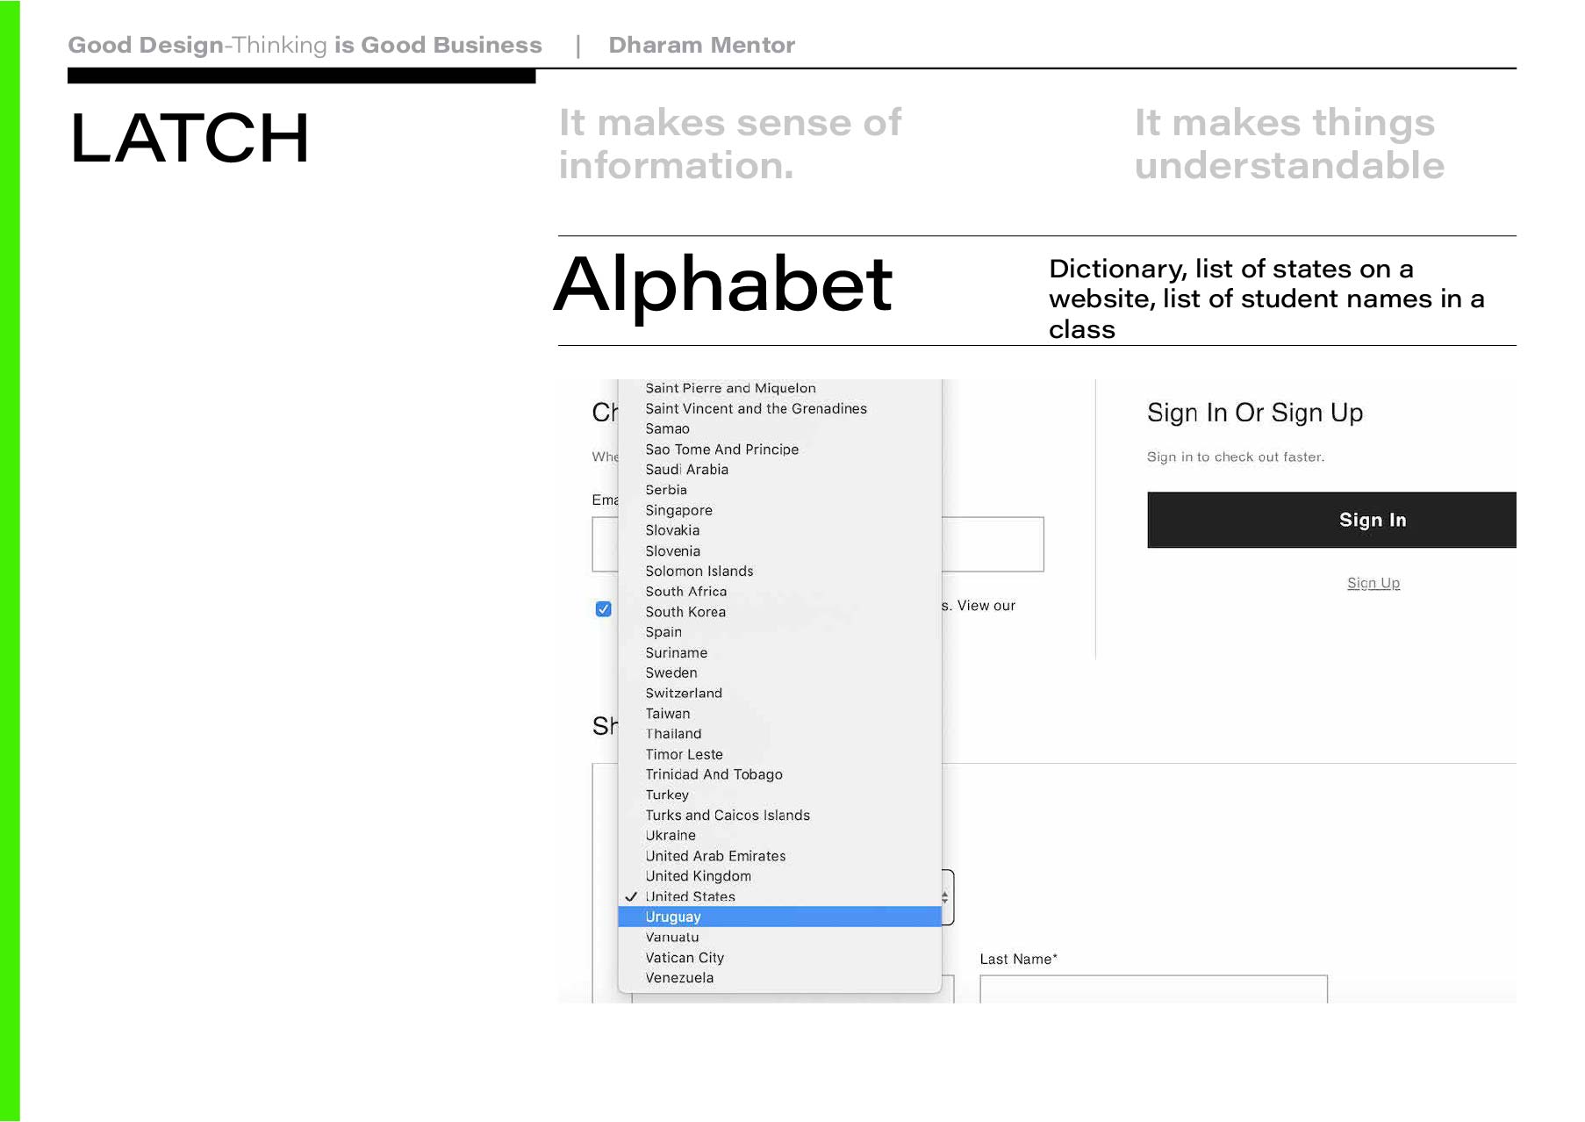Select Saint Pierre and Miquelon option
1585x1122 pixels.
click(x=730, y=388)
